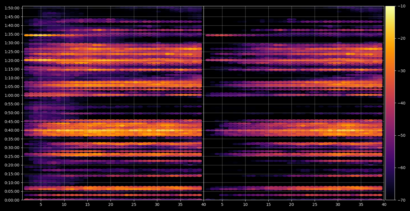Viewport: 410px width, 211px height.
Task: Click x-axis label 25 under the right plot
Action: 315,205
